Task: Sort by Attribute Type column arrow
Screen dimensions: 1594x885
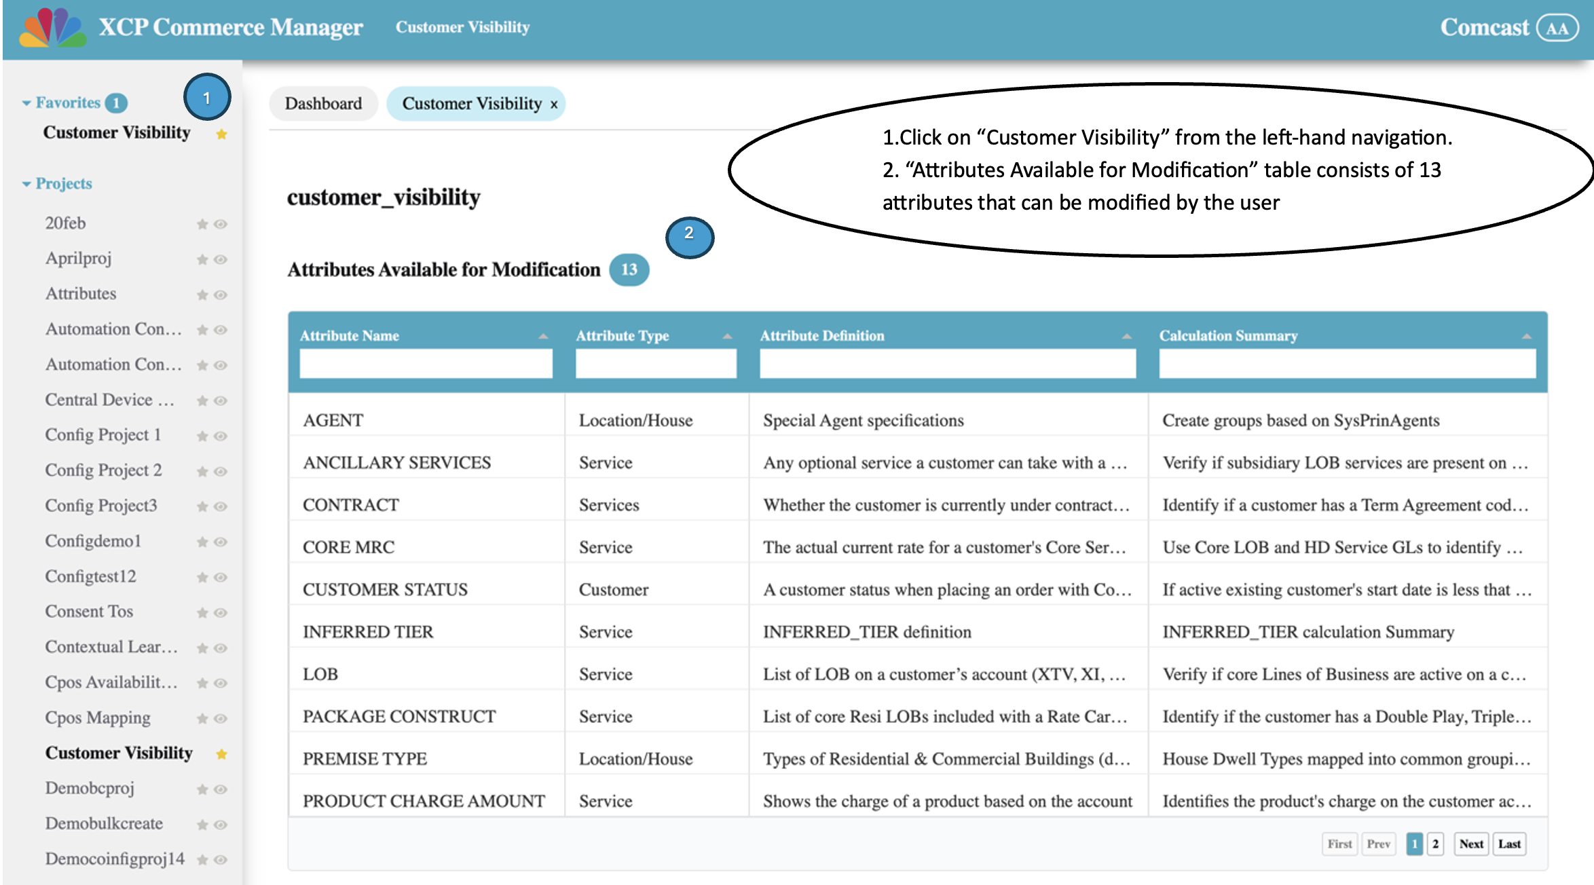Action: (x=727, y=336)
